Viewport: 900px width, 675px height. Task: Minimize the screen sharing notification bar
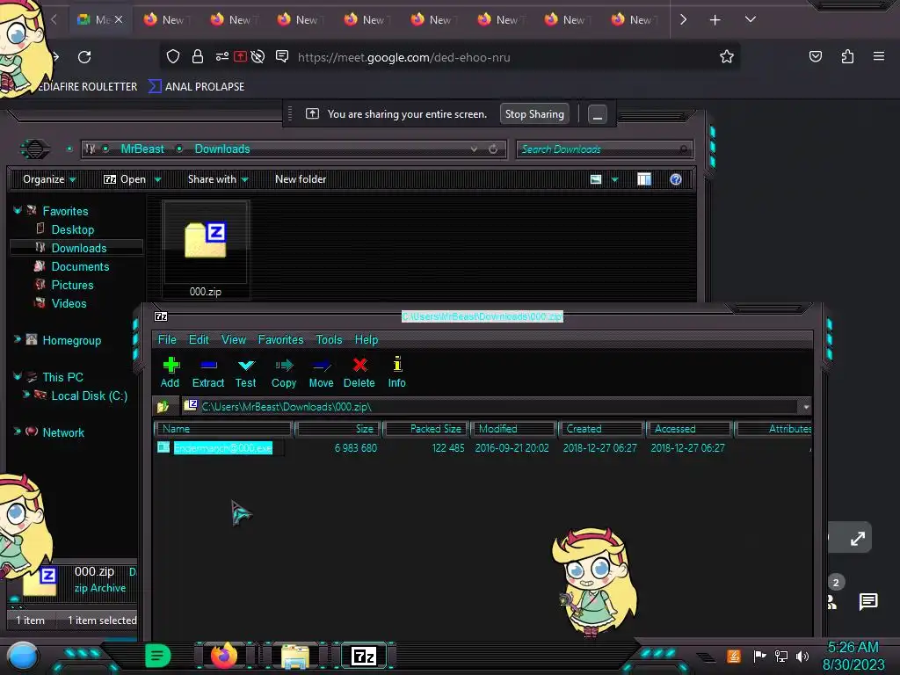click(x=597, y=115)
